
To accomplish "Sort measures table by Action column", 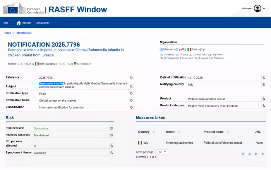I will pos(179,132).
